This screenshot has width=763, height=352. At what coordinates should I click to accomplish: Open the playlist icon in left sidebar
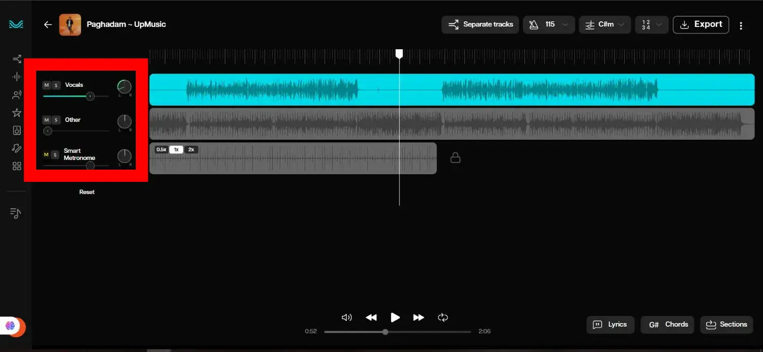[16, 213]
